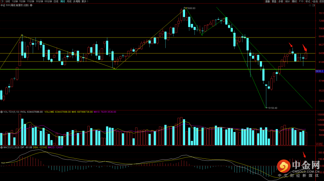Select the 15分钟 period tab
The height and width of the screenshot is (181, 324).
point(30,1)
